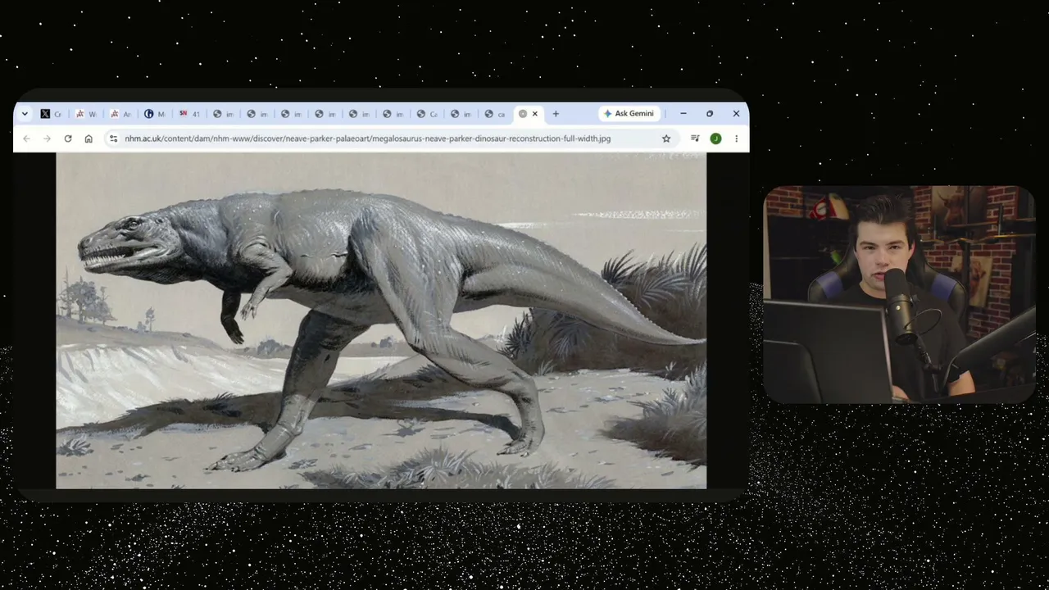Go forward to the next page
The image size is (1049, 590).
[x=48, y=138]
